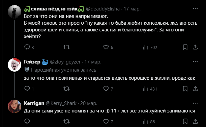Share the first tweet
206x127 pixels.
[195, 47]
